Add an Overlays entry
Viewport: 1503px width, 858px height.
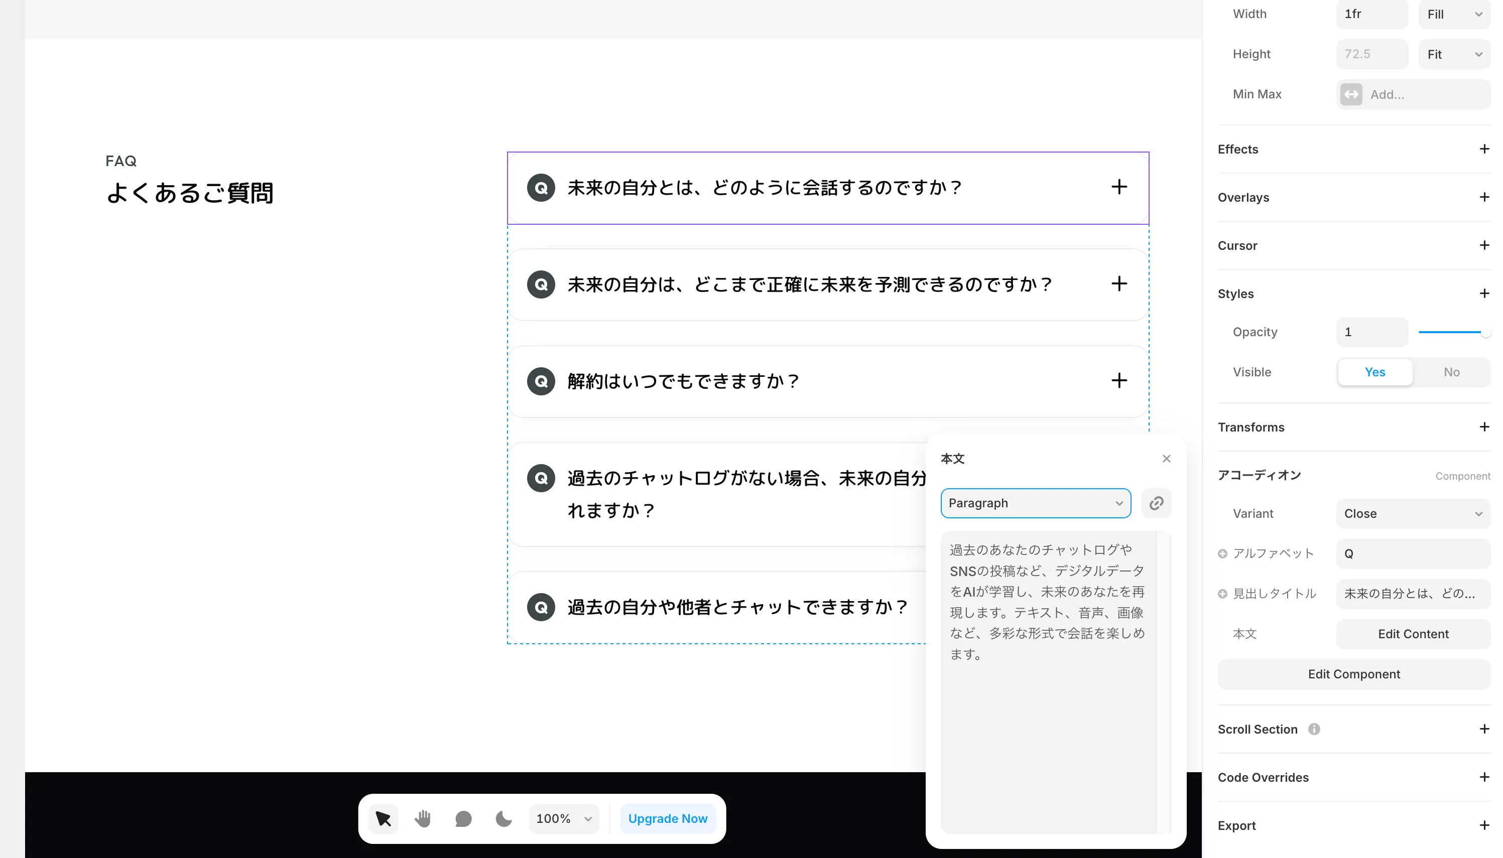tap(1484, 197)
